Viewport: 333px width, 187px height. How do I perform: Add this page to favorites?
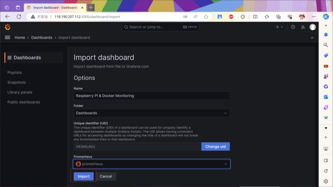[x=206, y=17]
